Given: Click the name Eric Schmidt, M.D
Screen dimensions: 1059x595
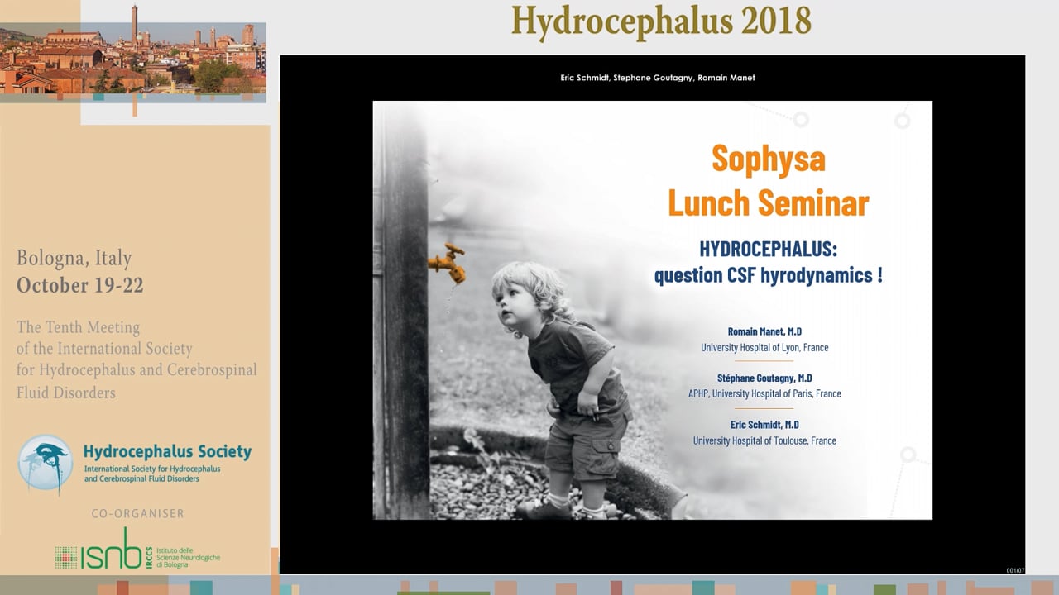Looking at the screenshot, I should [x=764, y=425].
